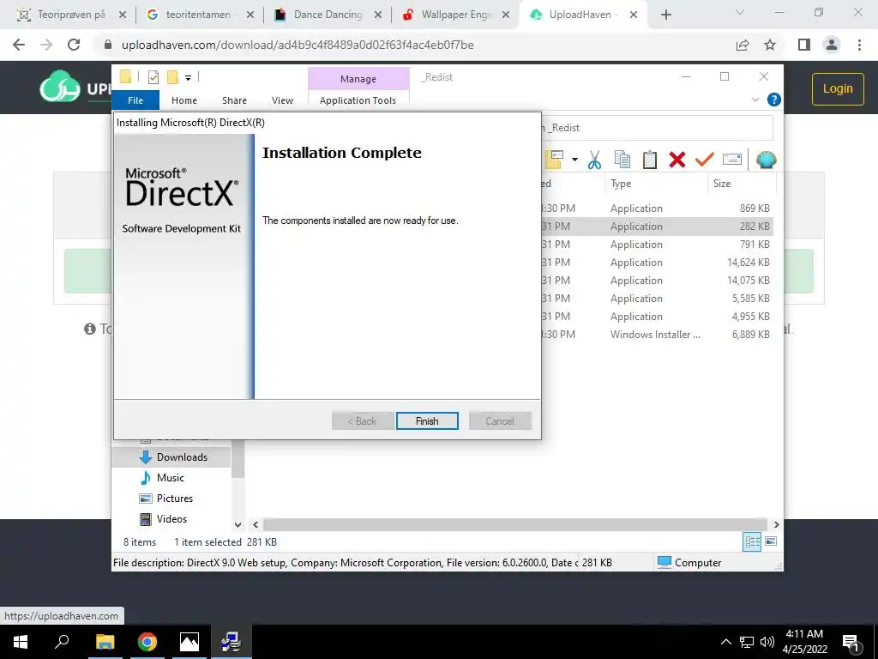
Task: Open the dropdown arrow beside the folder options icon
Action: (574, 160)
